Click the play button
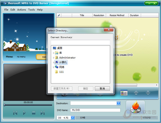The width and height of the screenshot is (161, 123). click(24, 113)
